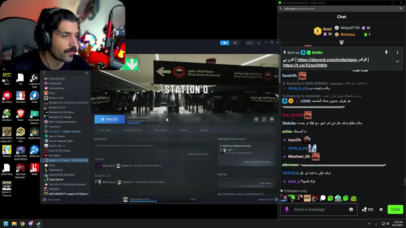
Task: Click M4jedFTW in the gift leaderboard
Action: (350, 28)
